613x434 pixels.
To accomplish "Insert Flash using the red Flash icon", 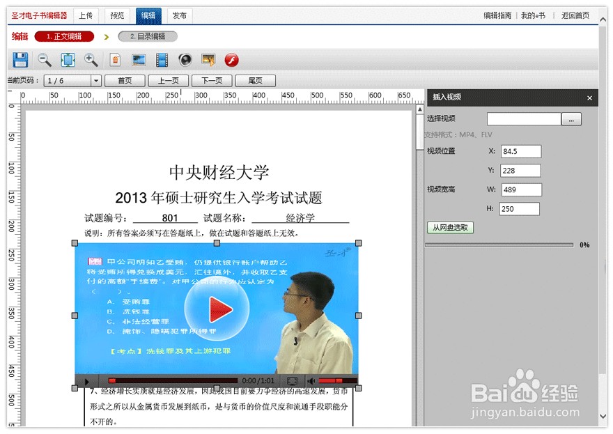I will coord(231,60).
